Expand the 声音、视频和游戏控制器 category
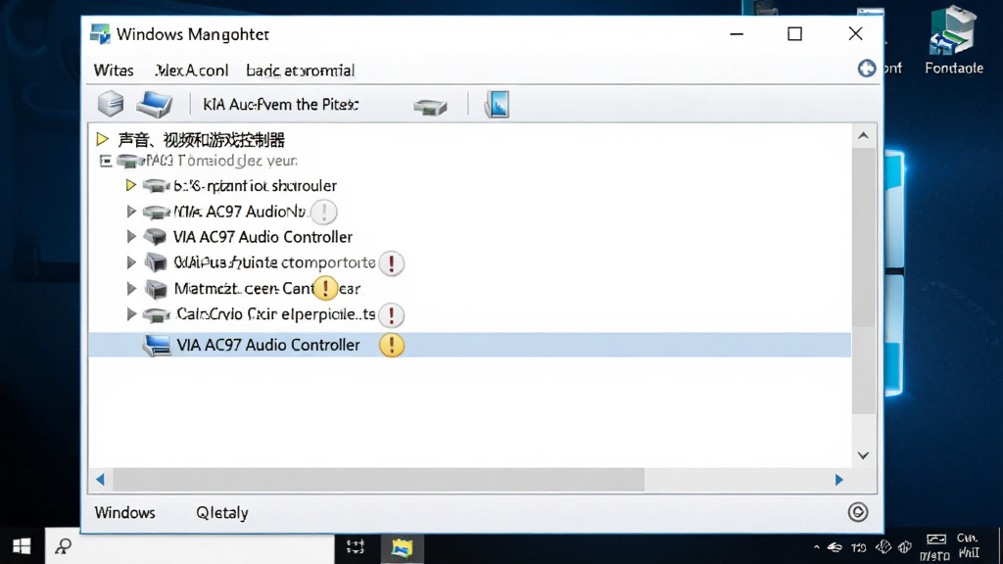1003x564 pixels. point(102,139)
